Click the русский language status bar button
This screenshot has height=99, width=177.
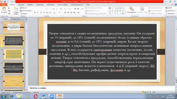point(36,92)
